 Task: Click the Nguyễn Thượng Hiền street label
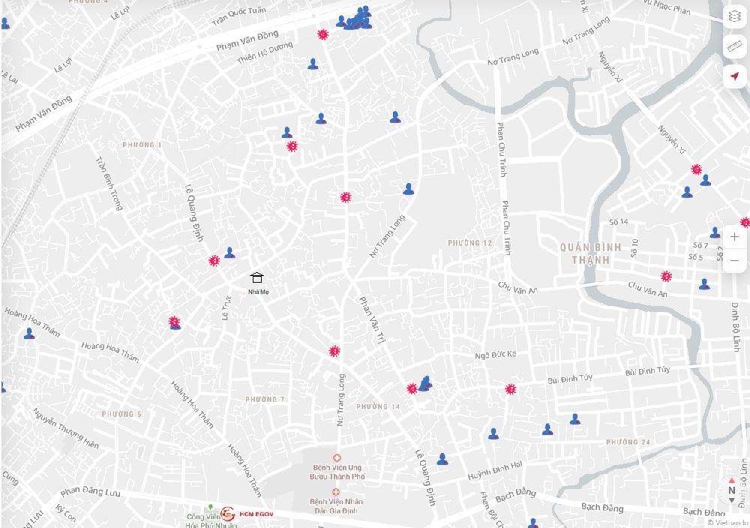65,428
